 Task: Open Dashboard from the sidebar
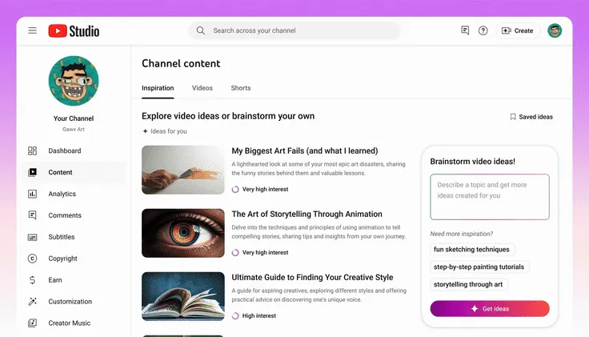pyautogui.click(x=64, y=150)
